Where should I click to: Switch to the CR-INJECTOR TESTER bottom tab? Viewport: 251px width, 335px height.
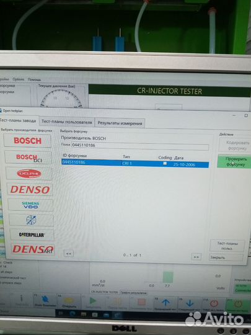(105, 292)
